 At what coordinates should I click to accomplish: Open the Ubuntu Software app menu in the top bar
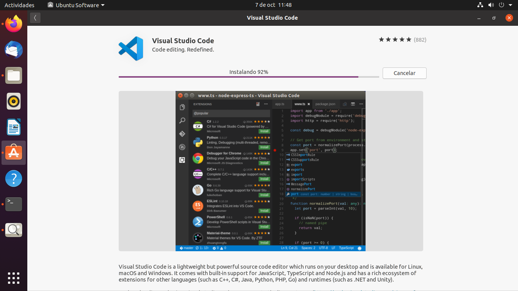click(x=76, y=5)
